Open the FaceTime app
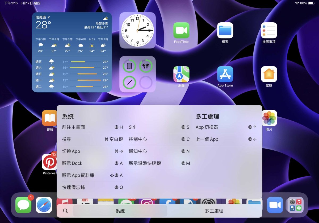Screen dimensions: 319x223 tap(181, 30)
